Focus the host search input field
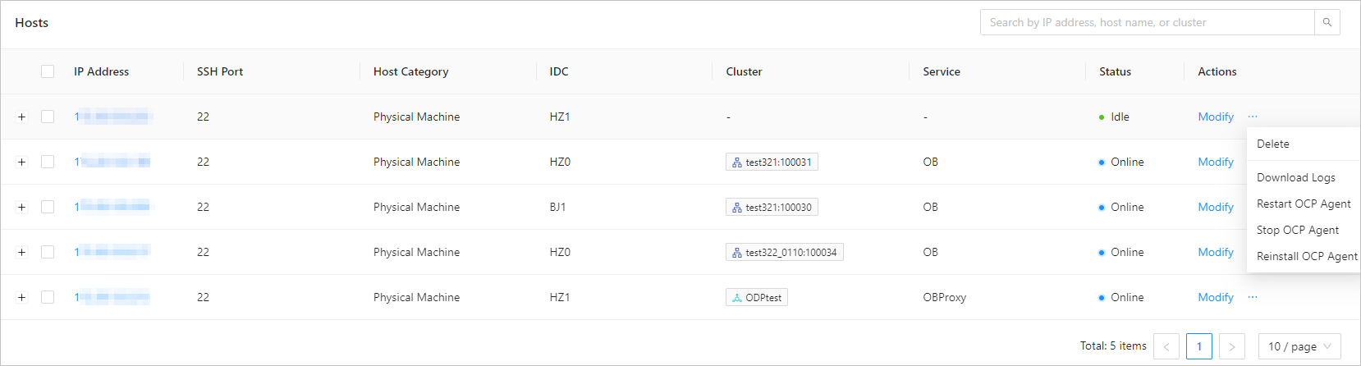This screenshot has height=366, width=1361. [x=1147, y=22]
